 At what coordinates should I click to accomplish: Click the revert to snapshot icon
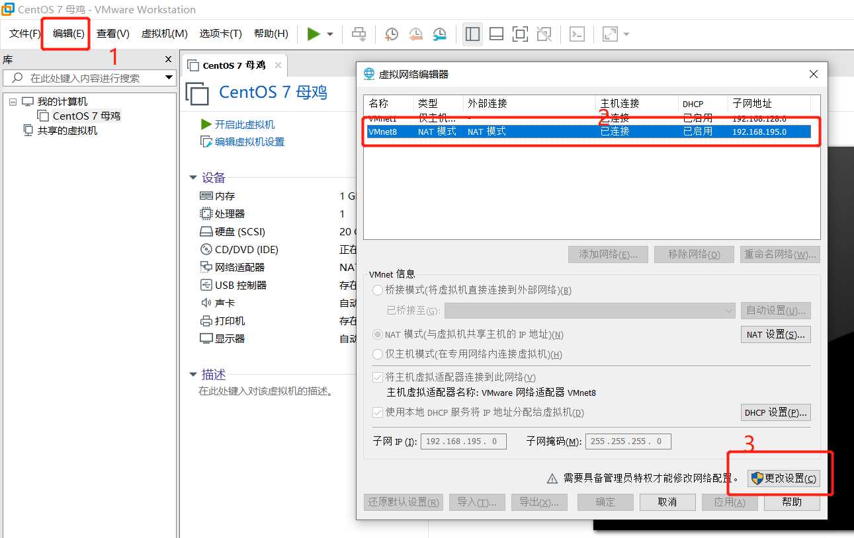point(415,34)
